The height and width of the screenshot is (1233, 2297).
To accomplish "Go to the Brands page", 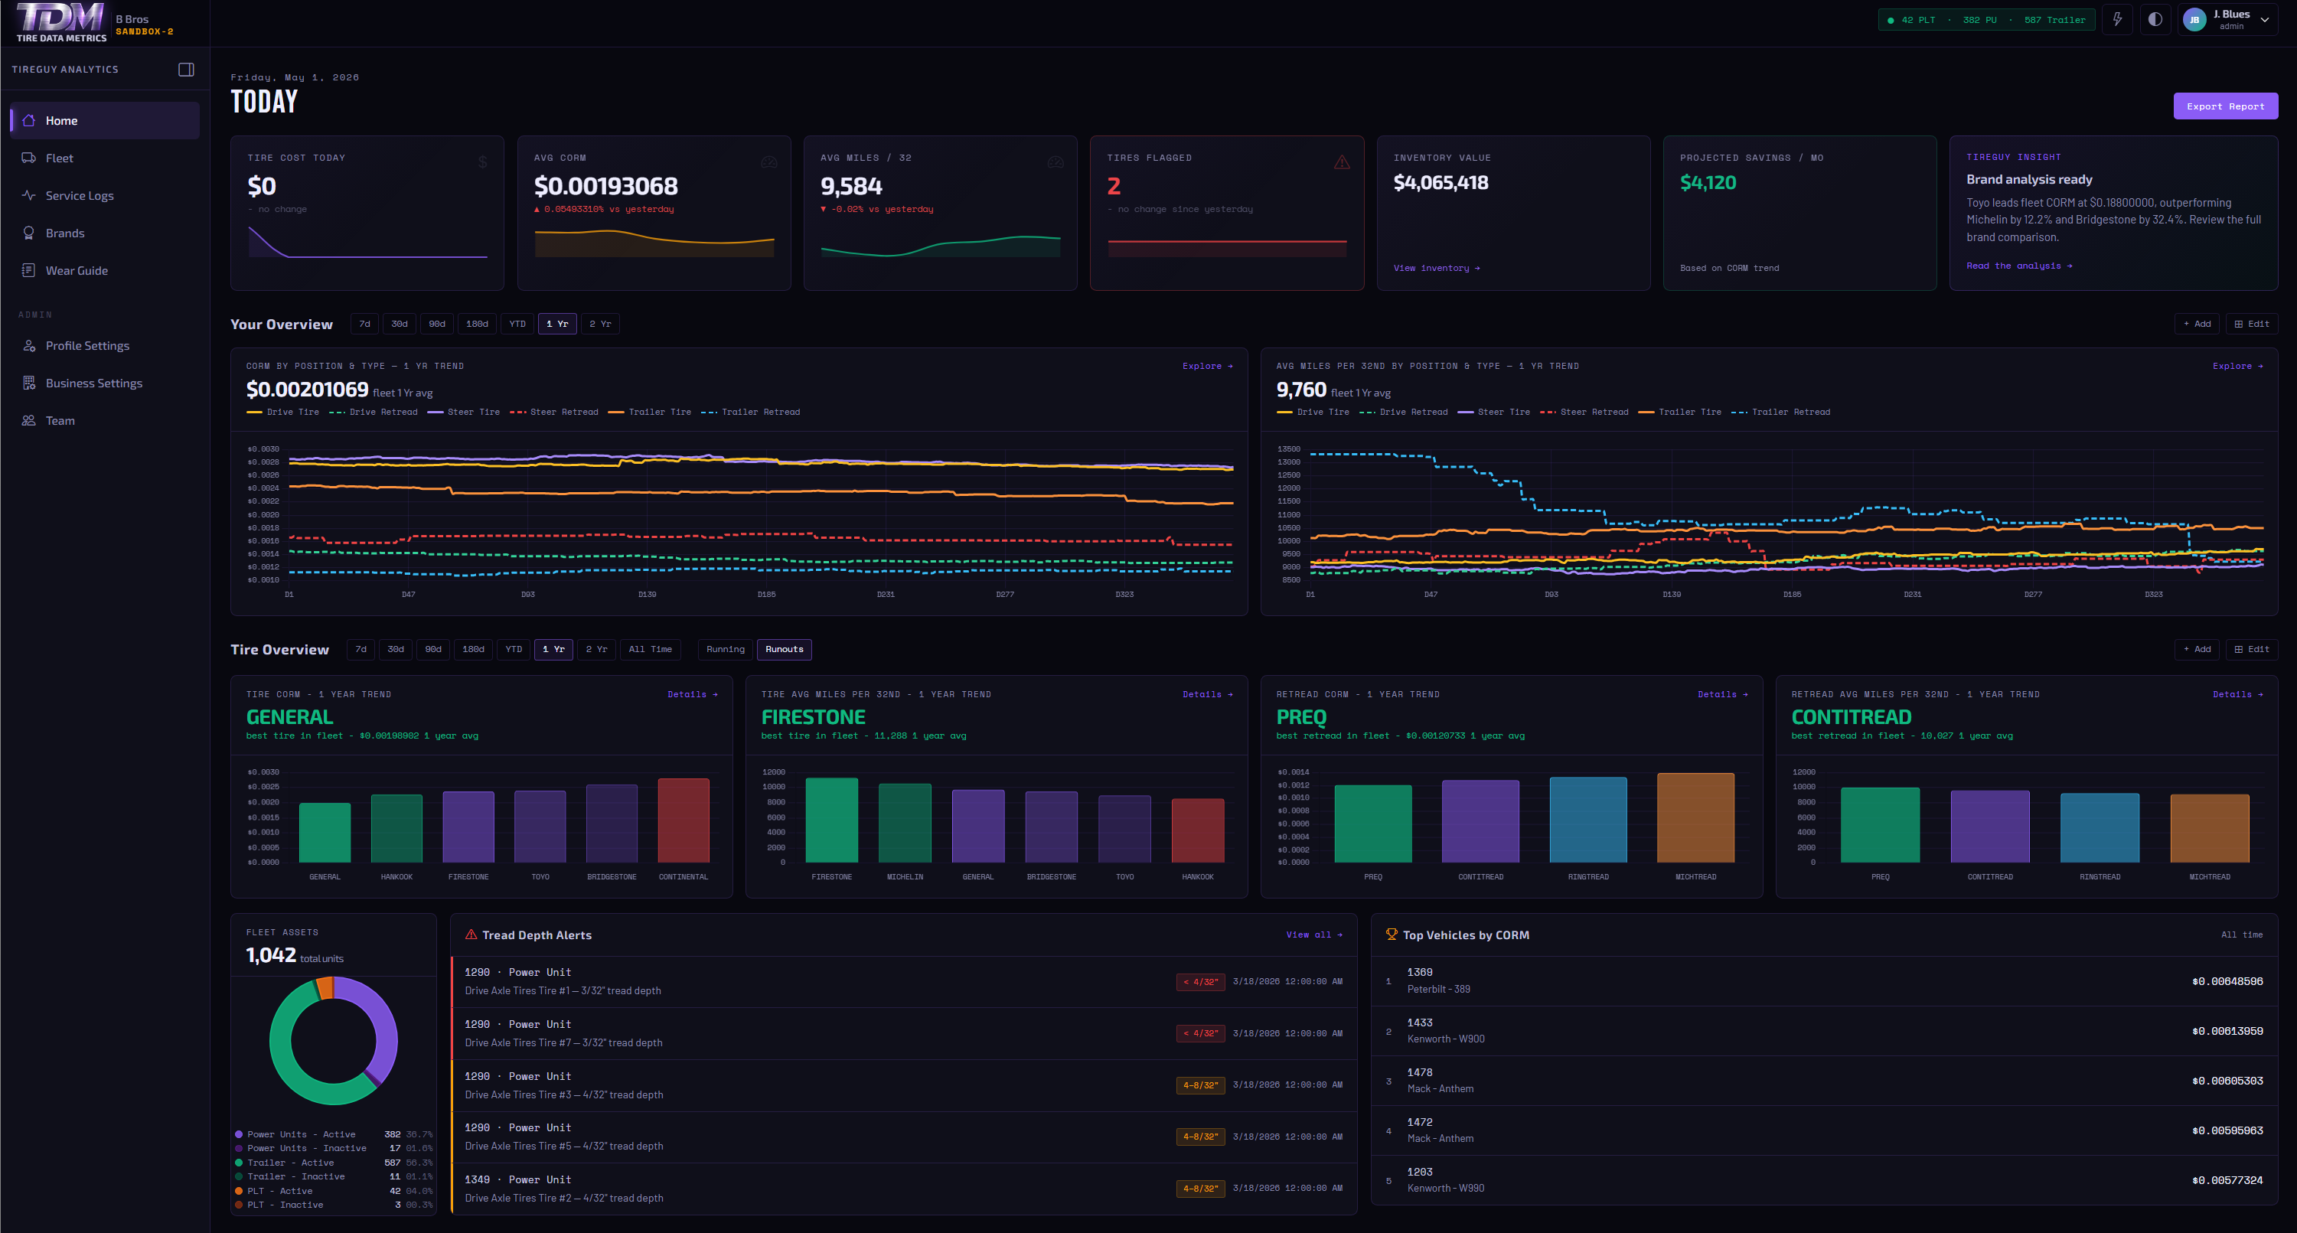I will 104,233.
